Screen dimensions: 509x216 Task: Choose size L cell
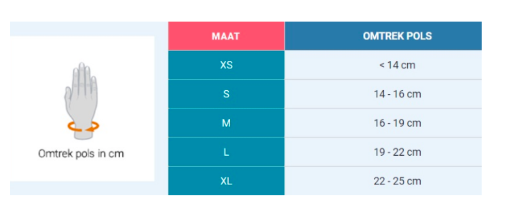[226, 152]
